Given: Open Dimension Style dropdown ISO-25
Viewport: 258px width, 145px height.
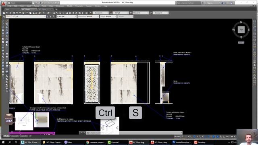Looking at the screenshot, I should (121, 13).
